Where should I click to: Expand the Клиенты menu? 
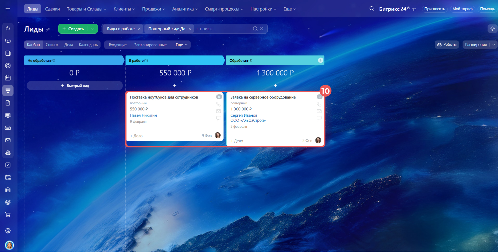124,9
